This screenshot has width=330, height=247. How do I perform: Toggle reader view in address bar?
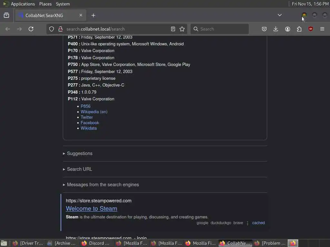173,29
